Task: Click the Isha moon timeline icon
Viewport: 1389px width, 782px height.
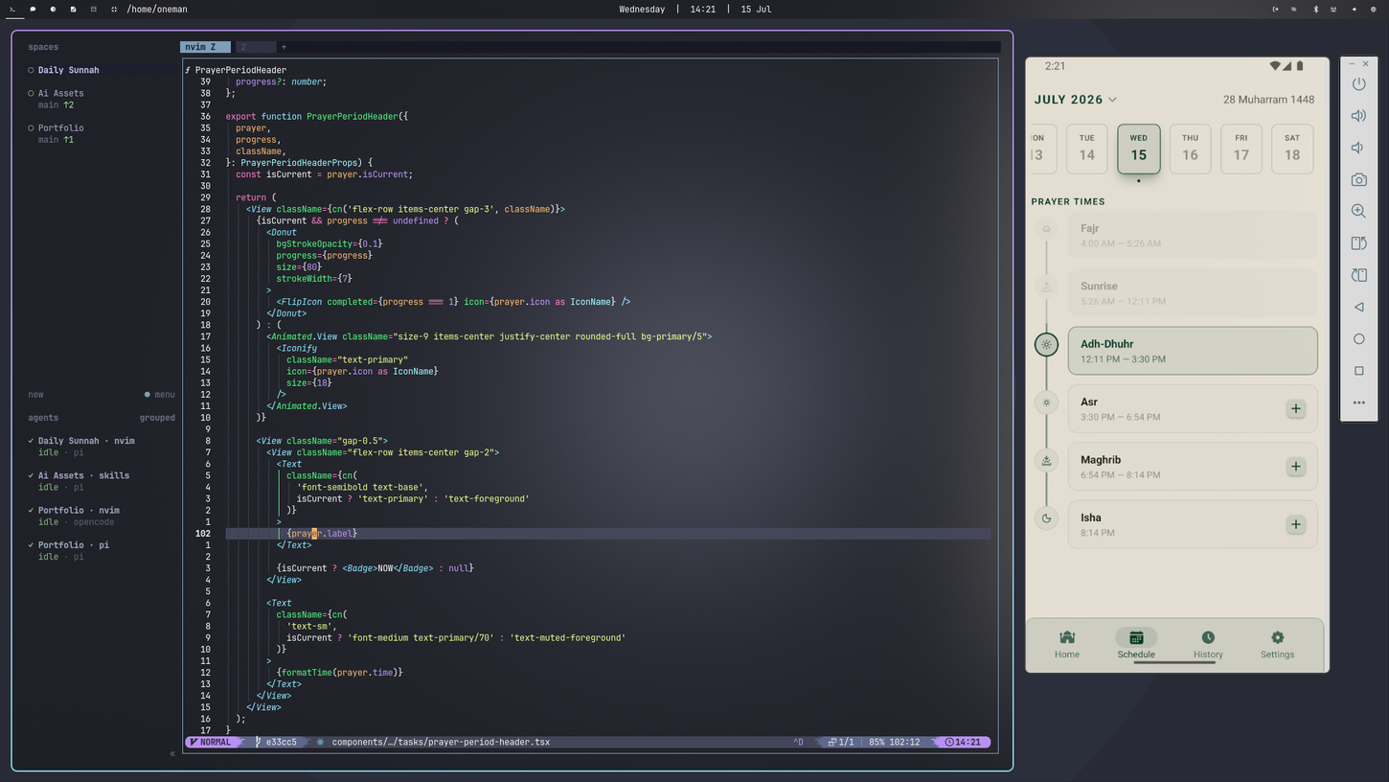Action: coord(1046,518)
